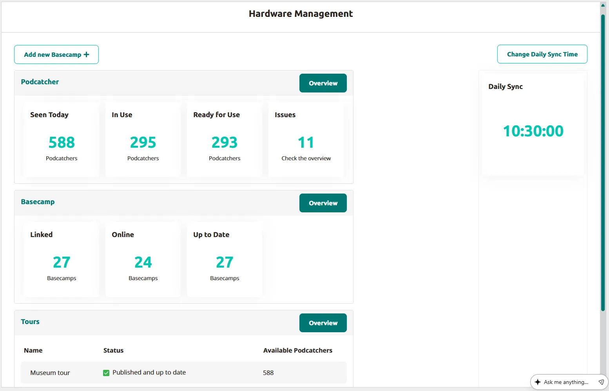Click the green check icon for Museum tour
This screenshot has height=391, width=609.
[x=106, y=373]
